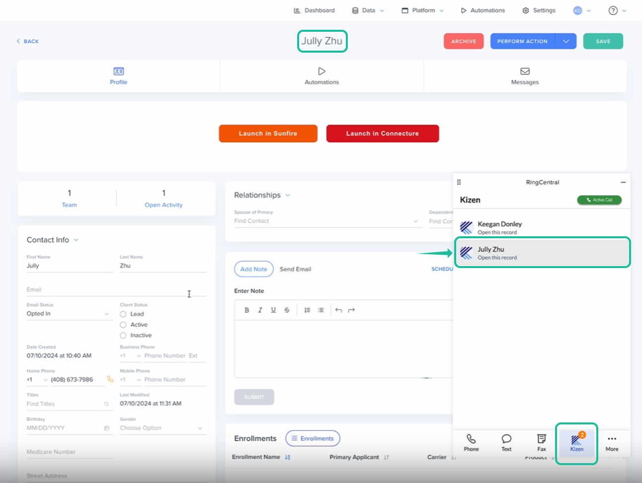Screen dimensions: 642x483
Task: Select the Active client status
Action: (123, 325)
